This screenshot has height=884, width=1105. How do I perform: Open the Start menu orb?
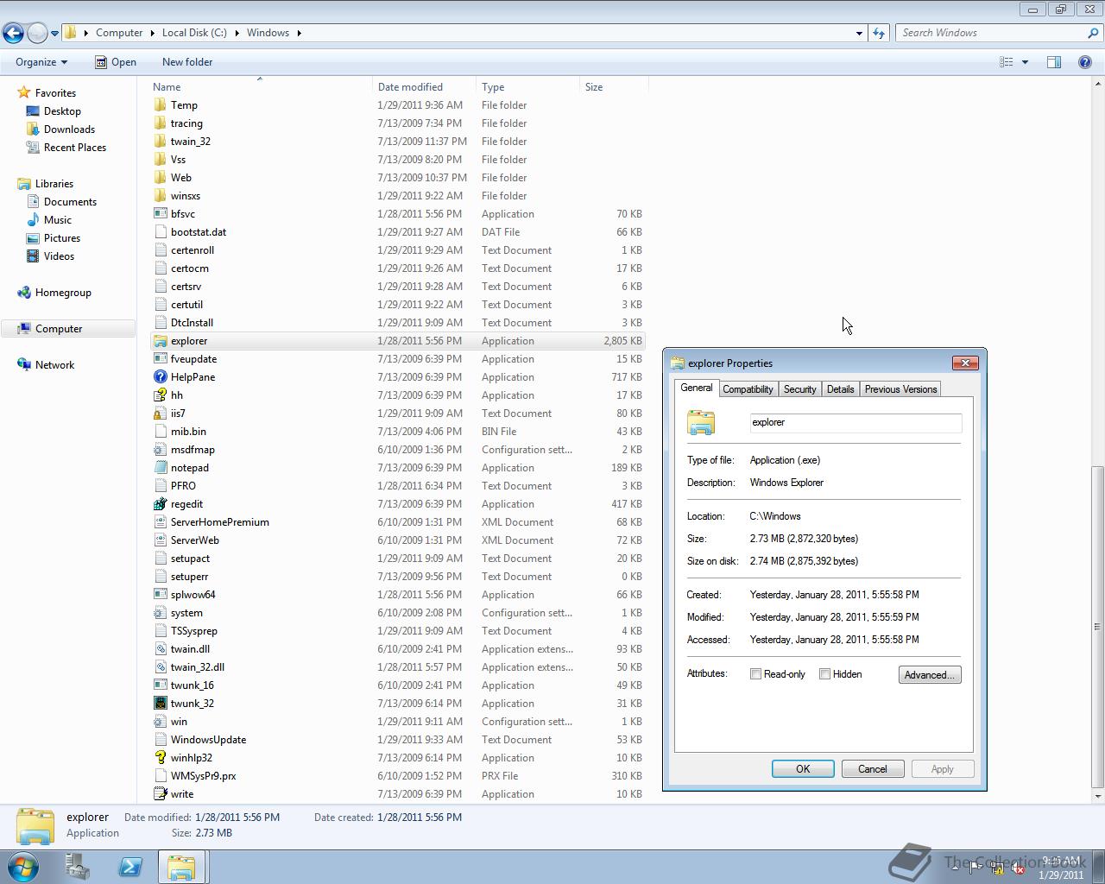(22, 867)
